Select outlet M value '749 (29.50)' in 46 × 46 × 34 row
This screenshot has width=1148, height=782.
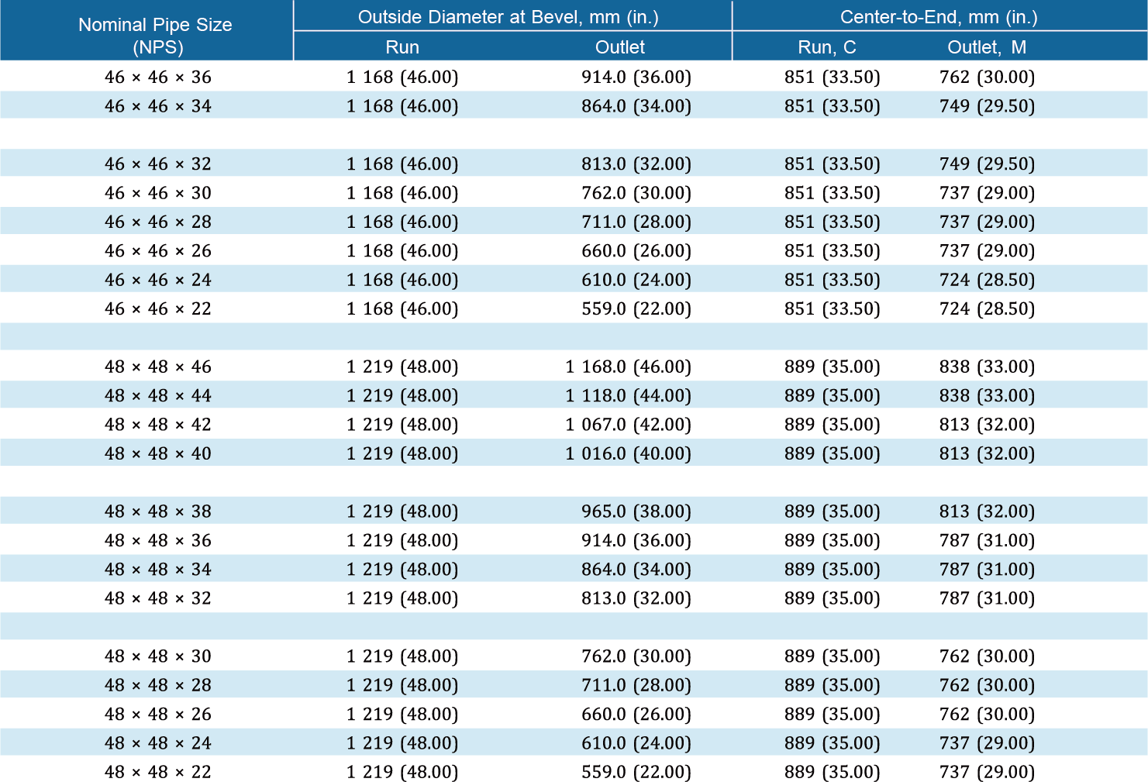(x=988, y=106)
